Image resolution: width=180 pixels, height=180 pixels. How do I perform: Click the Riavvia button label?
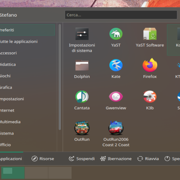152,159
